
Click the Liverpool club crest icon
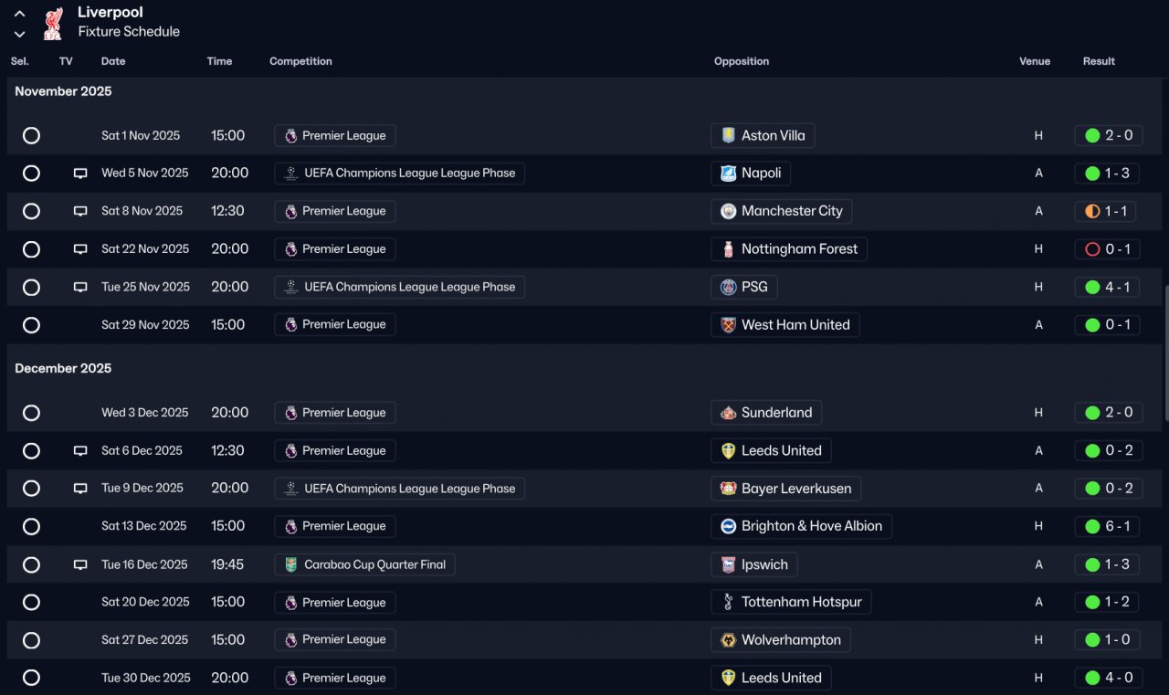click(53, 23)
